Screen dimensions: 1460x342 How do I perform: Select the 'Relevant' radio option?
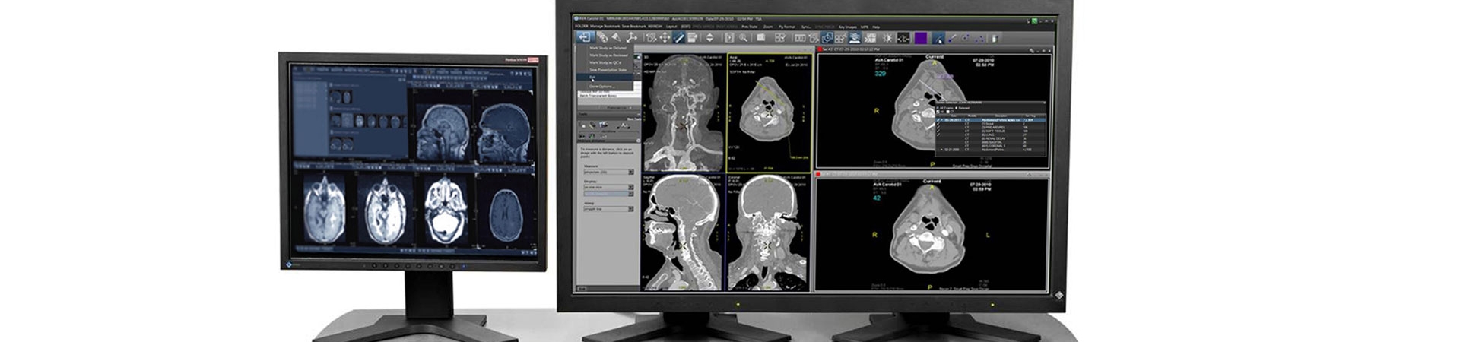(957, 108)
